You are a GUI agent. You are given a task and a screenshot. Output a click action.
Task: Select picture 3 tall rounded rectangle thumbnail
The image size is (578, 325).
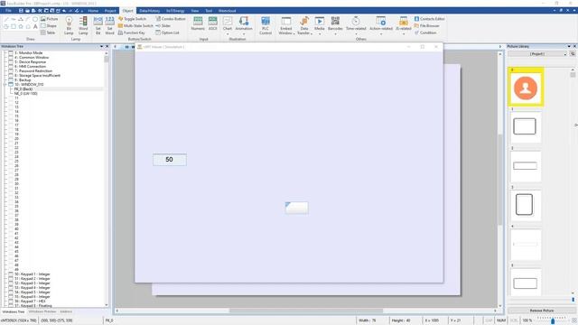pos(525,205)
